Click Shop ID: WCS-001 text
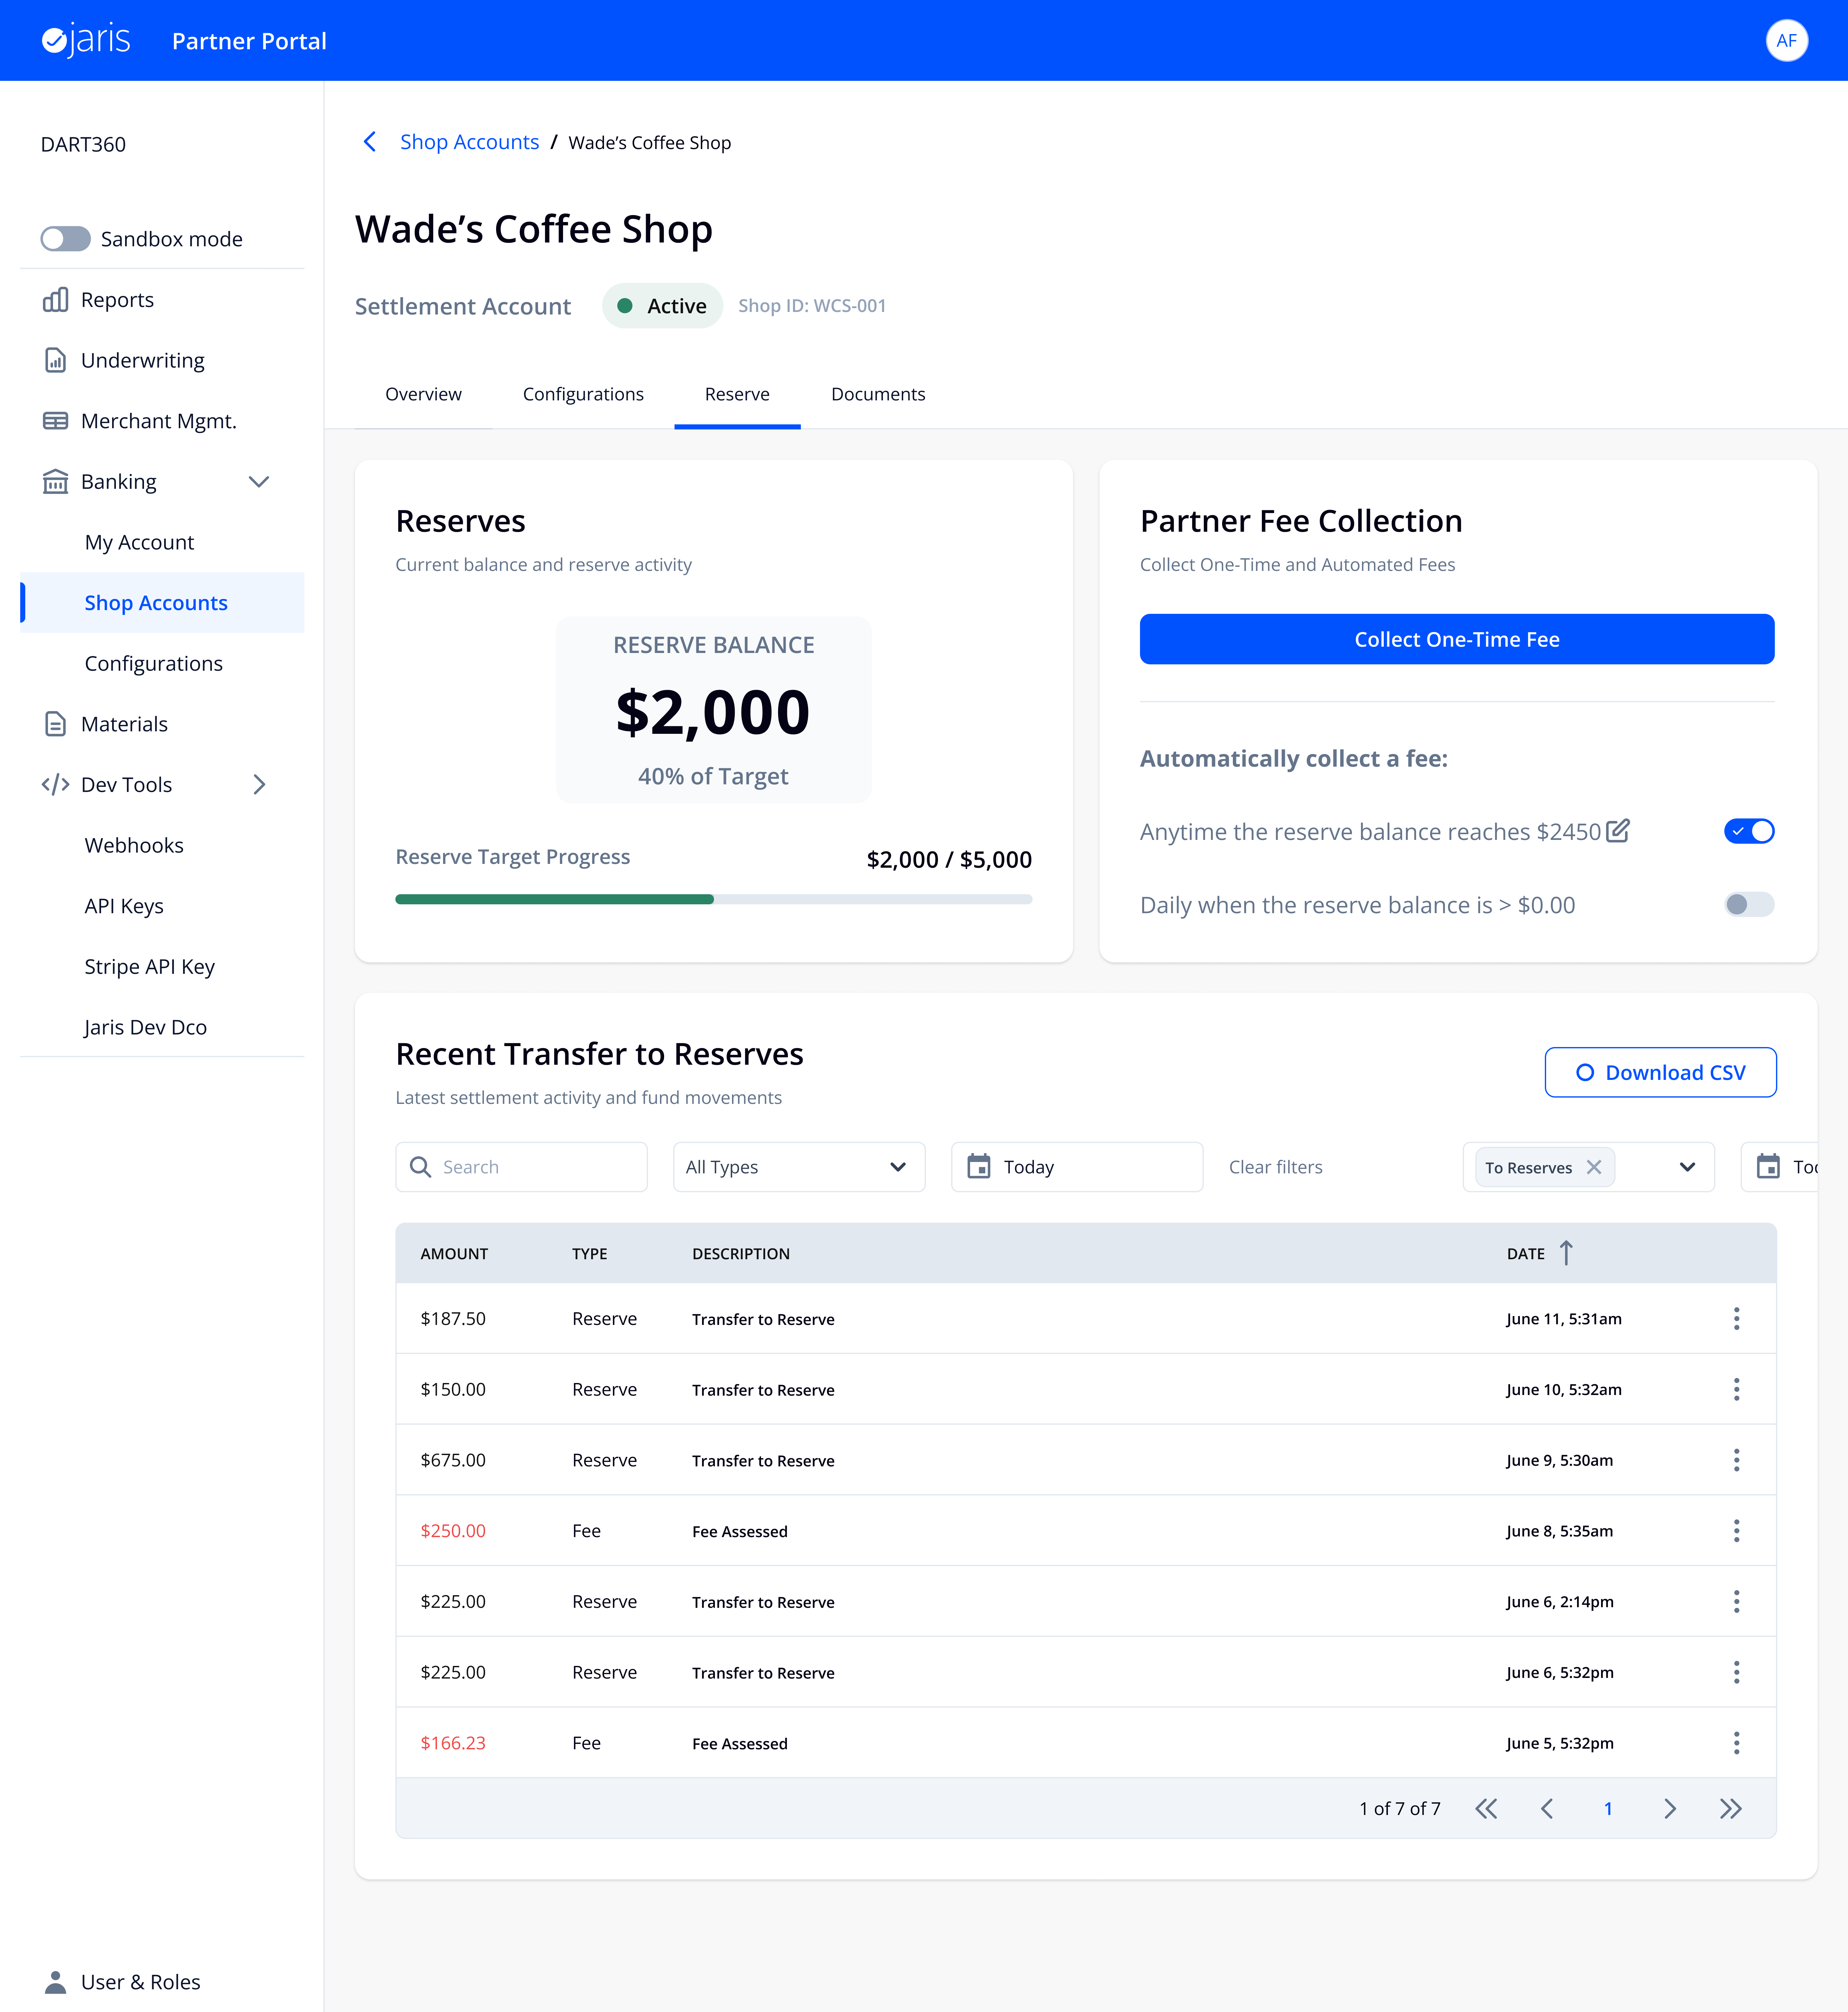Image resolution: width=1848 pixels, height=2012 pixels. (x=812, y=306)
